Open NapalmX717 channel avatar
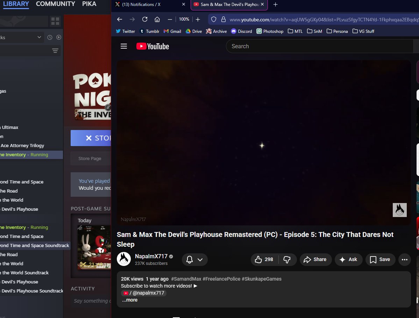419x318 pixels. click(124, 259)
